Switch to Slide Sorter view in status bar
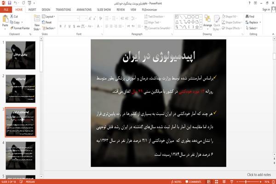Screen dimensions: 276x184 [x=217, y=182]
